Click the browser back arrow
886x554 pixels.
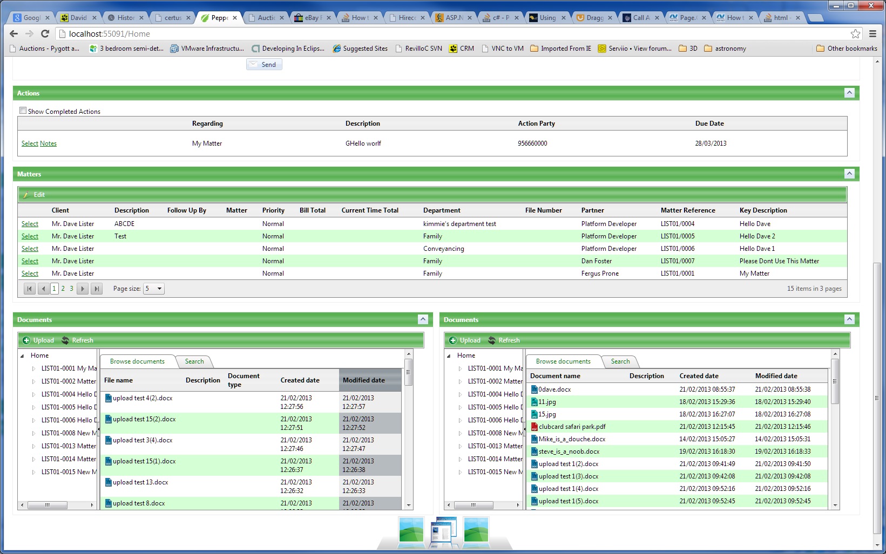(14, 34)
